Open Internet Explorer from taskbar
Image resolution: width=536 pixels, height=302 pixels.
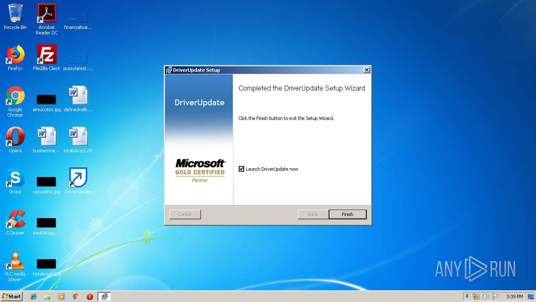[x=33, y=297]
